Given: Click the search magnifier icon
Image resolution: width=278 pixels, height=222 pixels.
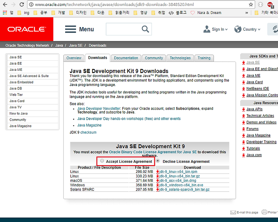Looking at the screenshot, I should [145, 29].
